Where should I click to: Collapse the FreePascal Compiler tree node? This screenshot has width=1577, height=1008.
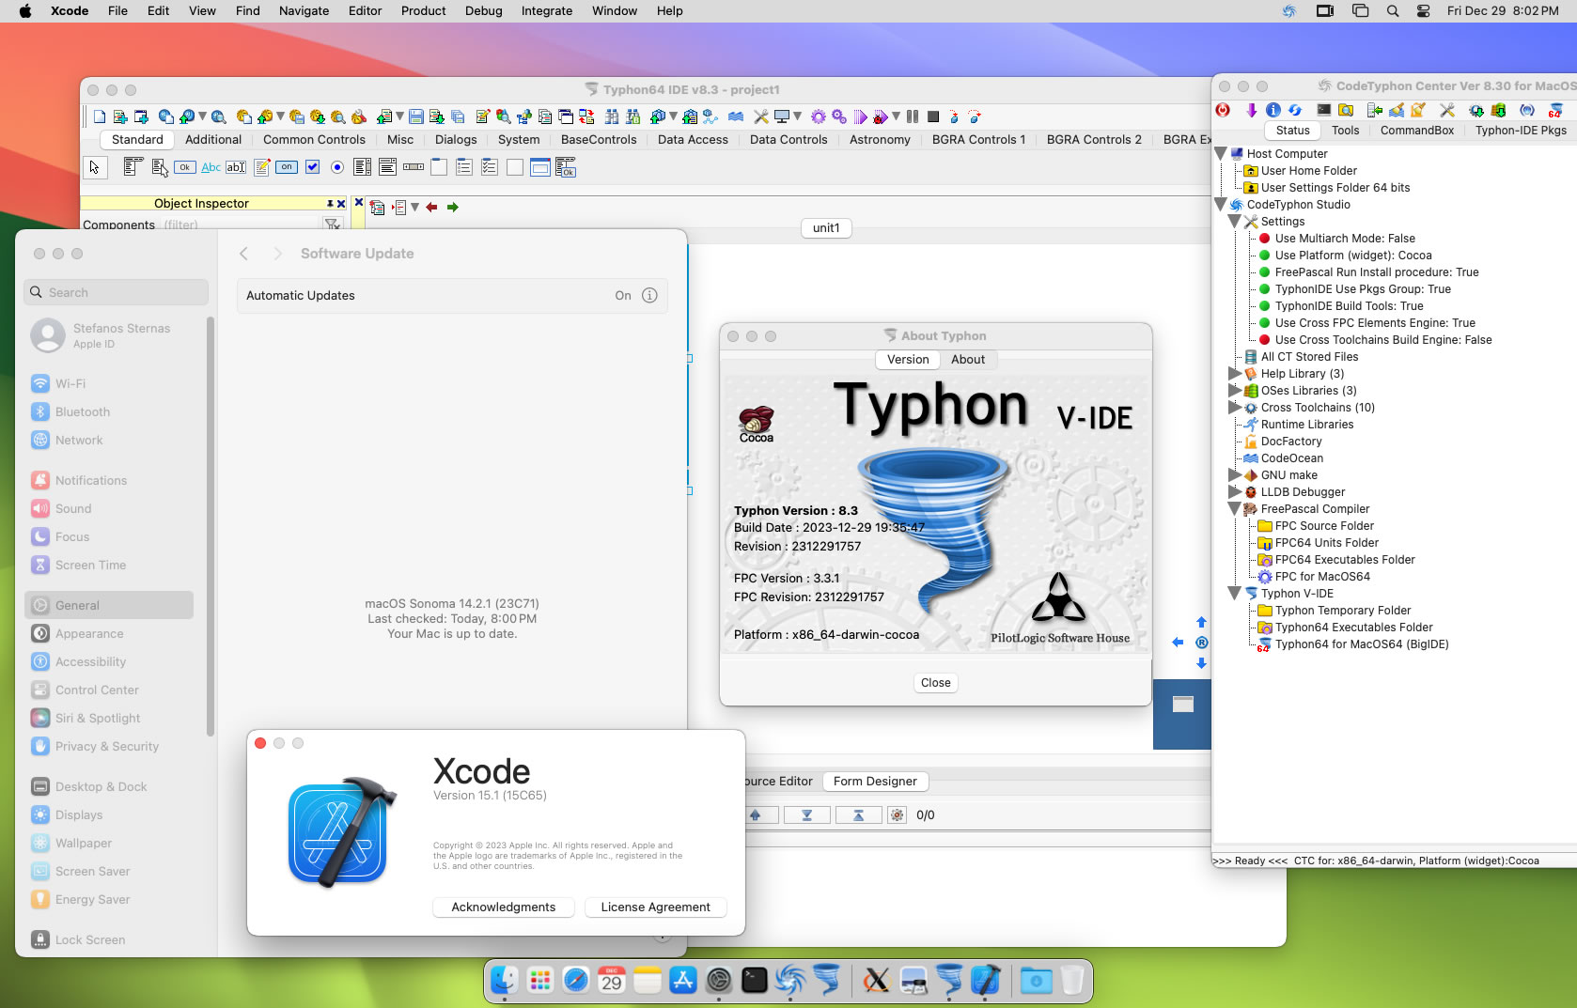tap(1235, 508)
